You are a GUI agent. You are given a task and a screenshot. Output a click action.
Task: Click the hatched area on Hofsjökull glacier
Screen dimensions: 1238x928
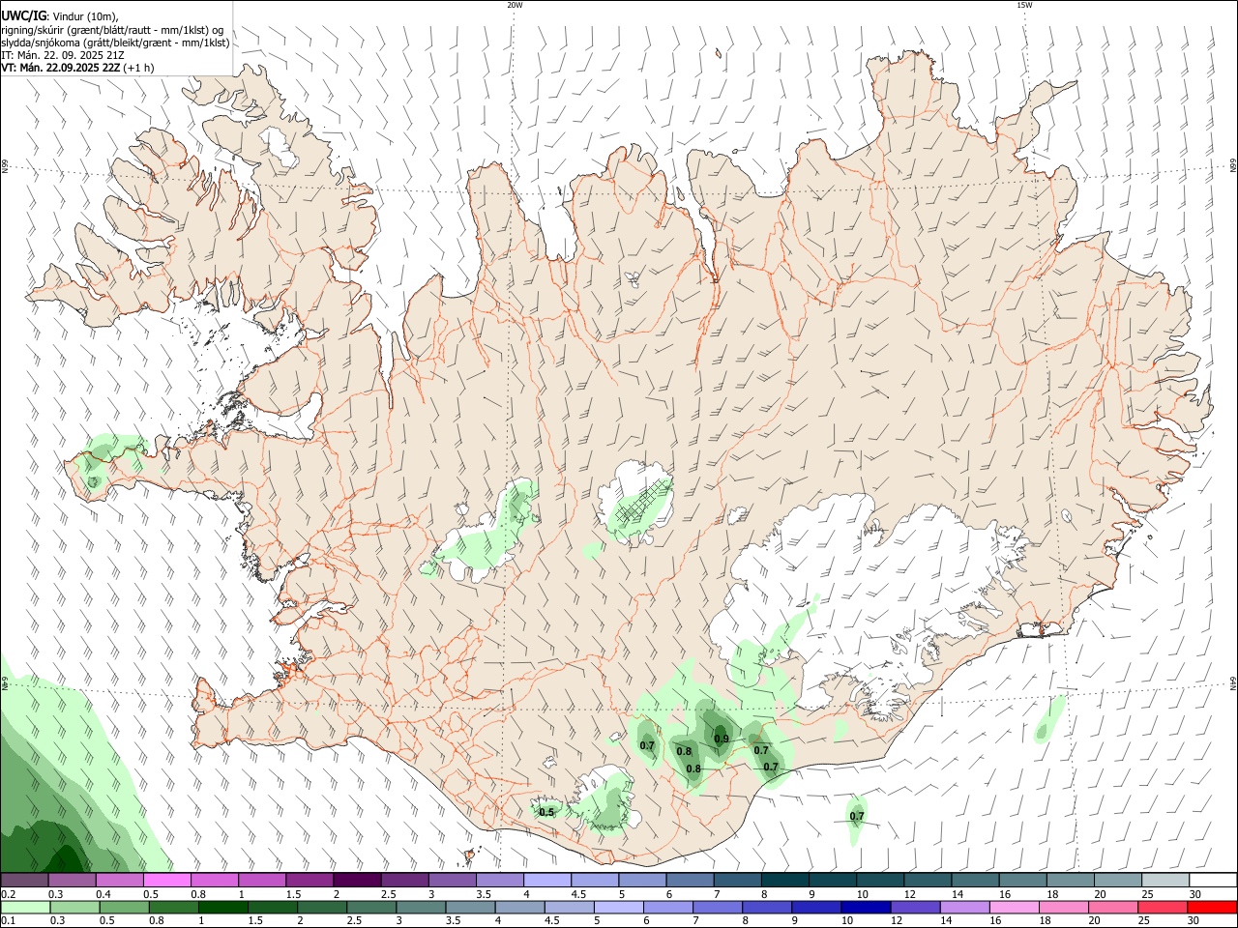tap(644, 501)
